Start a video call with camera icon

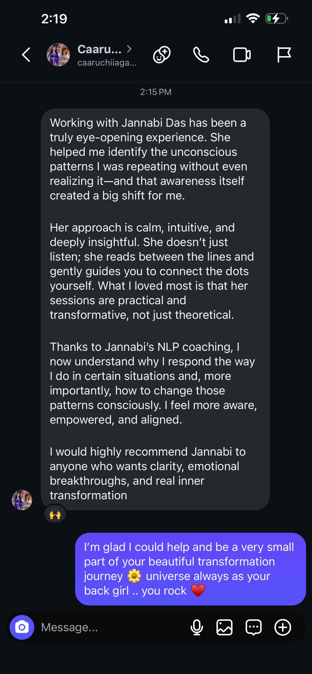tap(242, 55)
